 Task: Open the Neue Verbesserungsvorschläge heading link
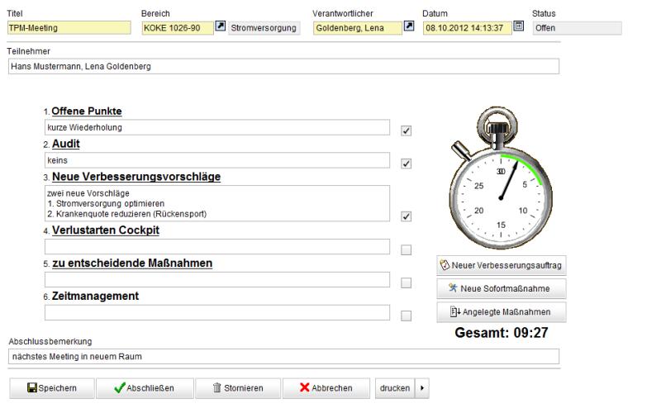(x=136, y=177)
